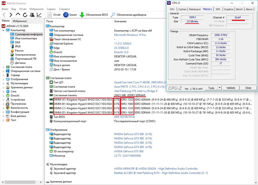Open Обновления BIOS from the toolbar
258x185 pixels.
[x=94, y=15]
